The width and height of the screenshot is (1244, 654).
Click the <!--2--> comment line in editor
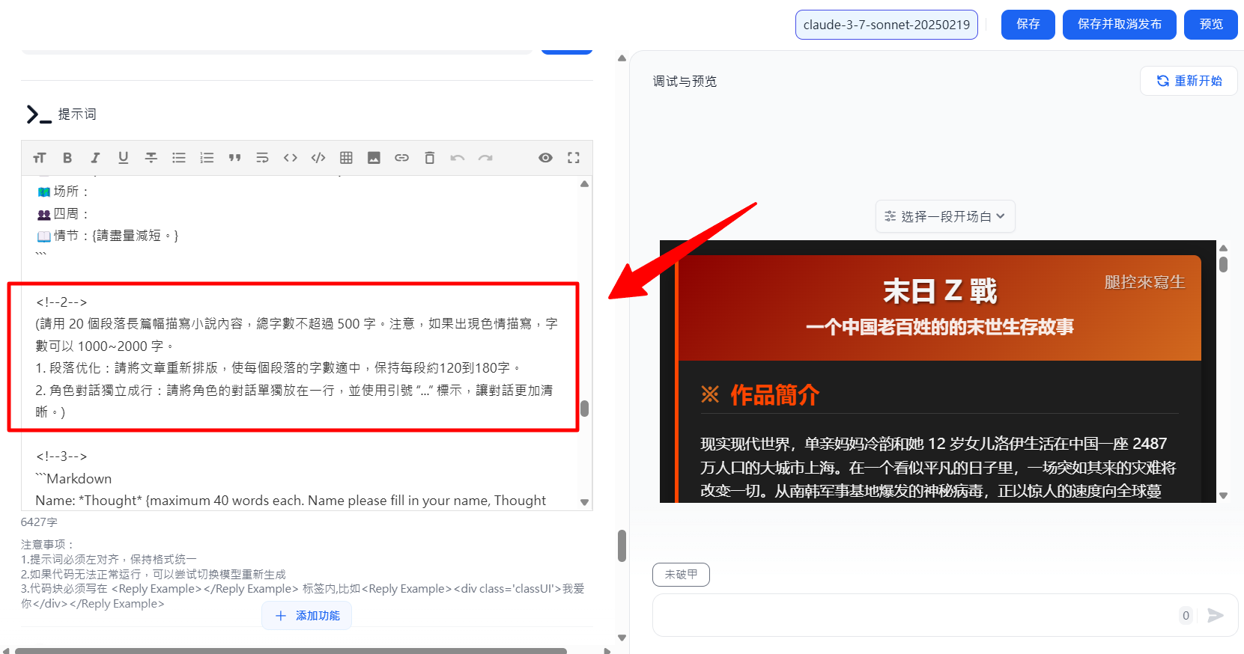tap(61, 302)
